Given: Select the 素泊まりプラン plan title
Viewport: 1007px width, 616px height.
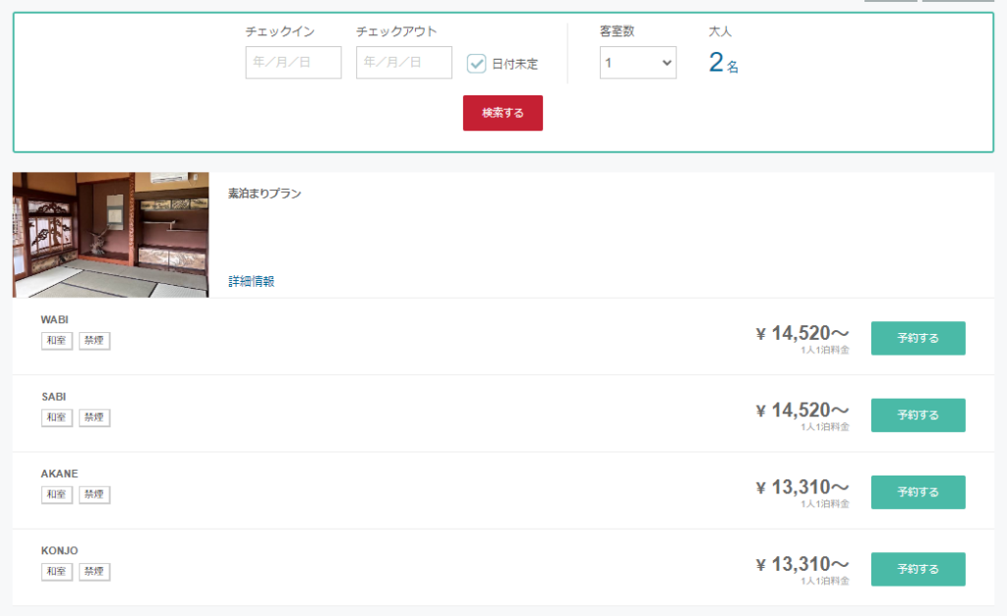Looking at the screenshot, I should pyautogui.click(x=265, y=194).
